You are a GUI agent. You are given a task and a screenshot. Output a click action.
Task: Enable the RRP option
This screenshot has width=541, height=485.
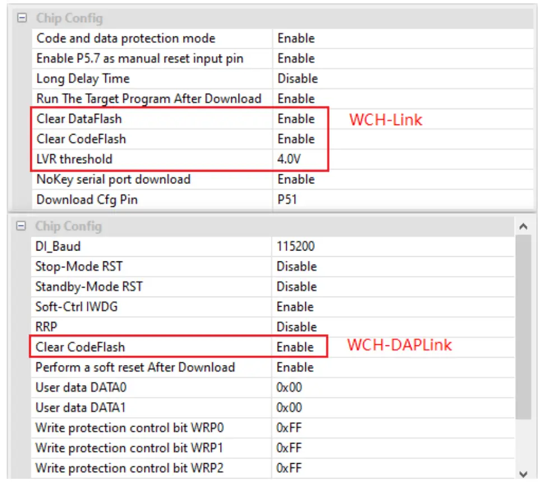tap(302, 327)
